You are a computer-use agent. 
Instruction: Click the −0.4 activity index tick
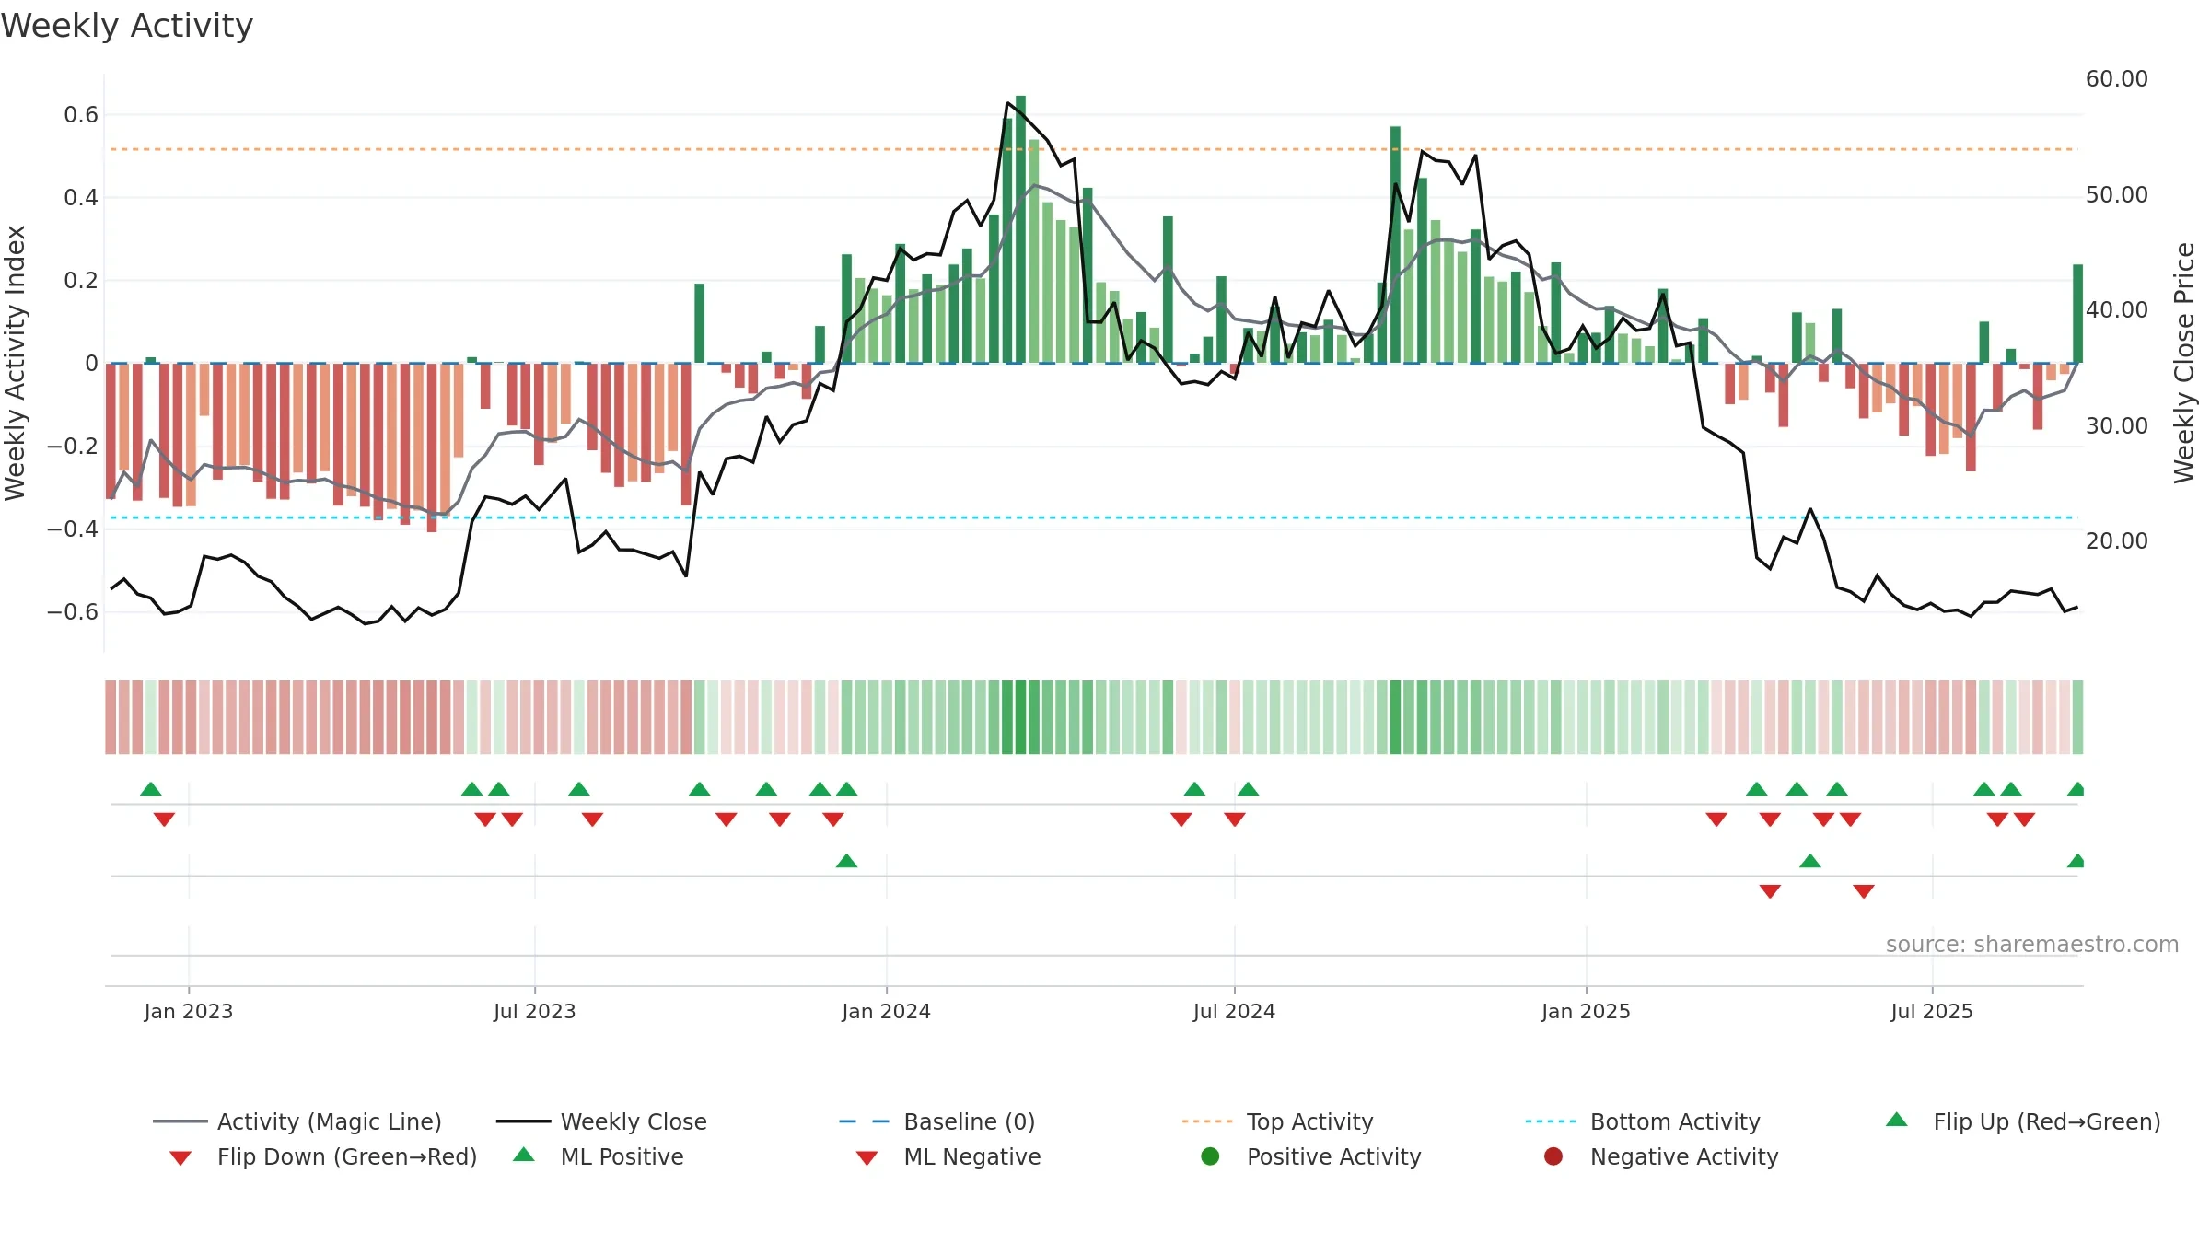tap(73, 529)
